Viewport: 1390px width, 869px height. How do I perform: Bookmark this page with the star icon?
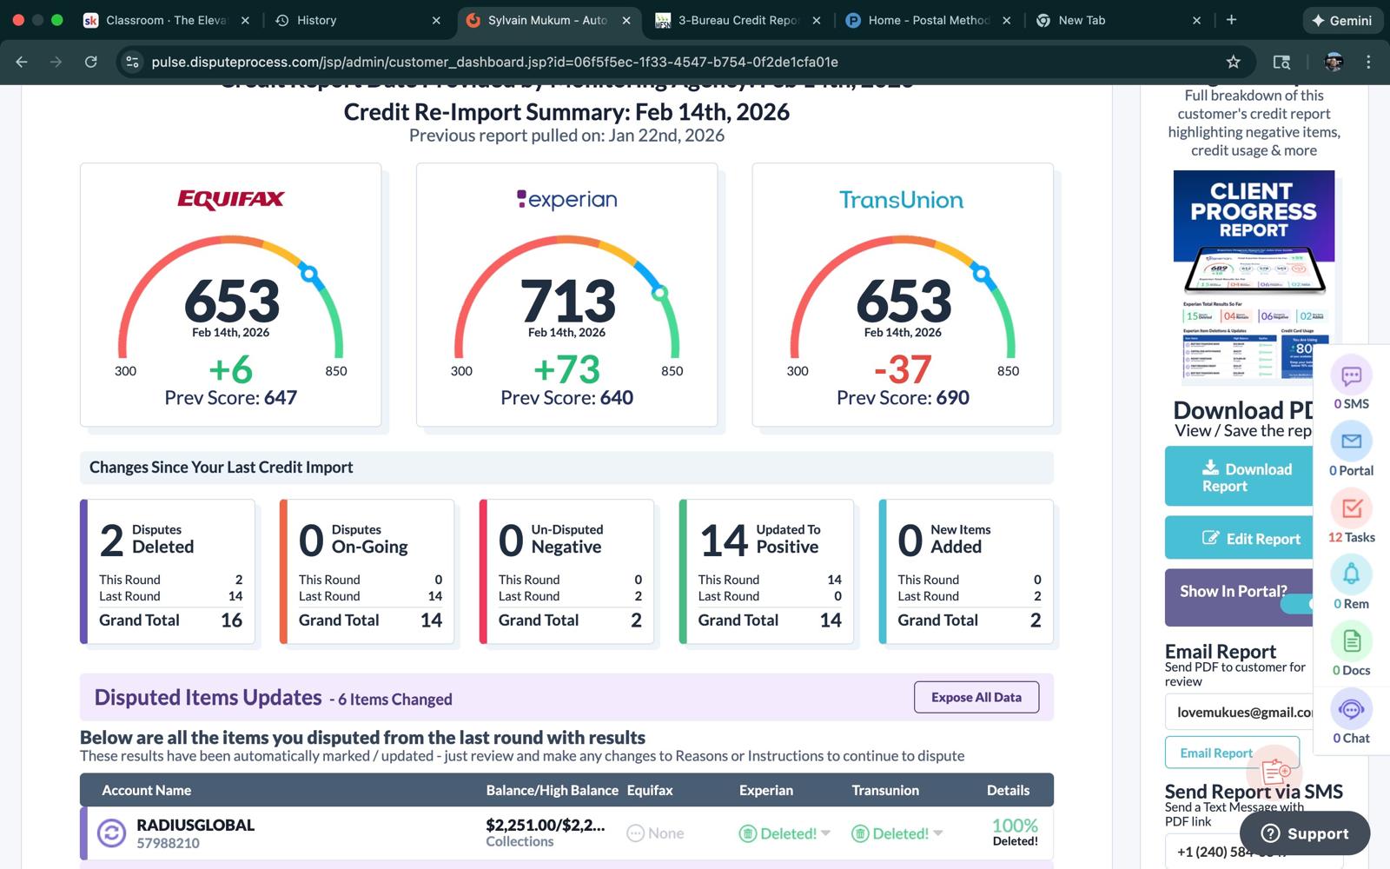click(1233, 62)
